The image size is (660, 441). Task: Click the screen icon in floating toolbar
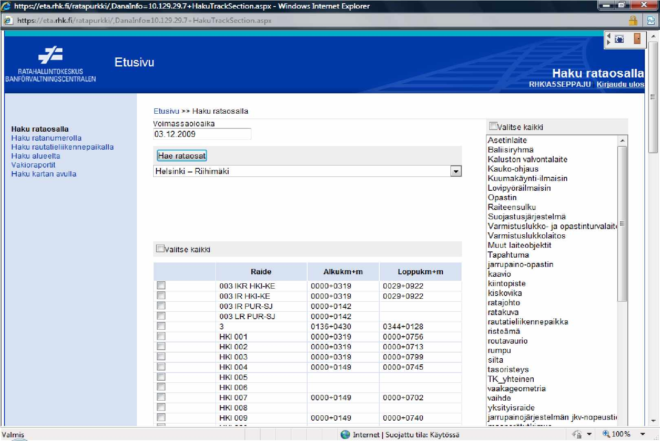[619, 39]
